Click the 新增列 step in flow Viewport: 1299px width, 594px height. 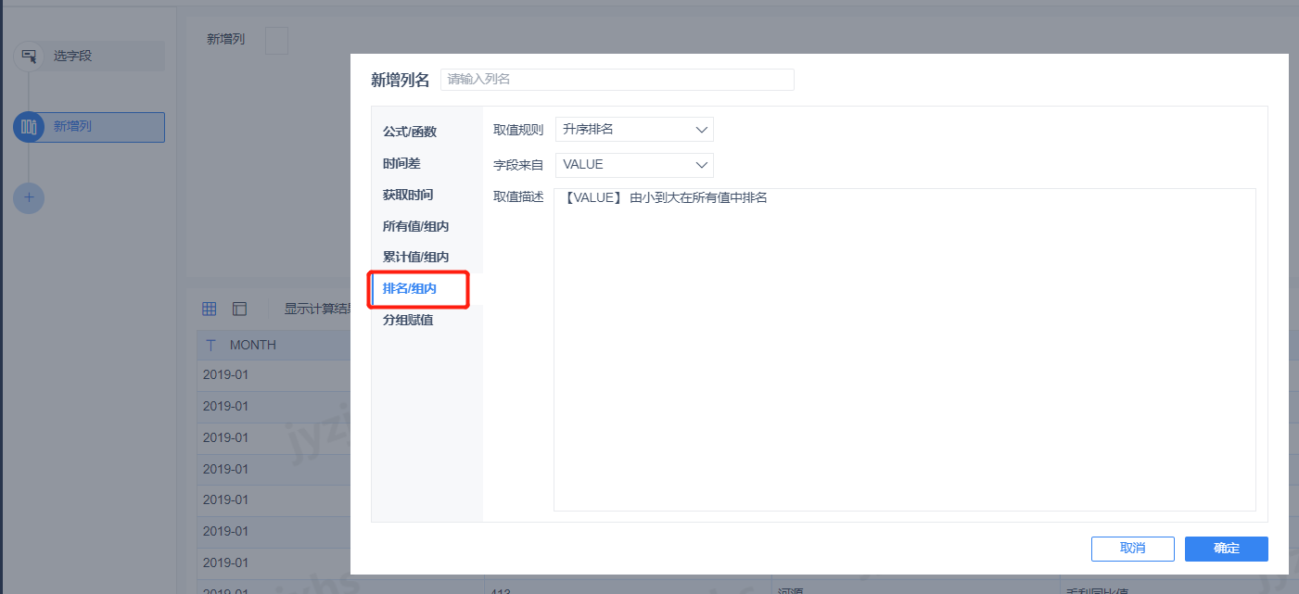point(89,127)
